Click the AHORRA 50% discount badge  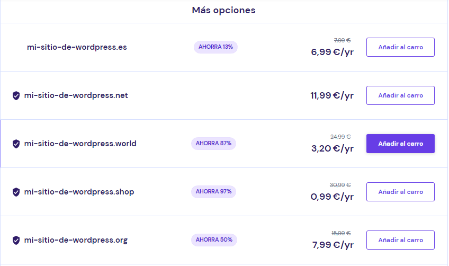213,240
